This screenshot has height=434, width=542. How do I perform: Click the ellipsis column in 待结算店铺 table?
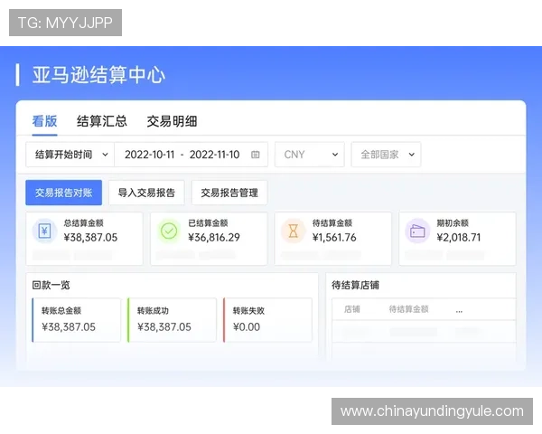(459, 310)
